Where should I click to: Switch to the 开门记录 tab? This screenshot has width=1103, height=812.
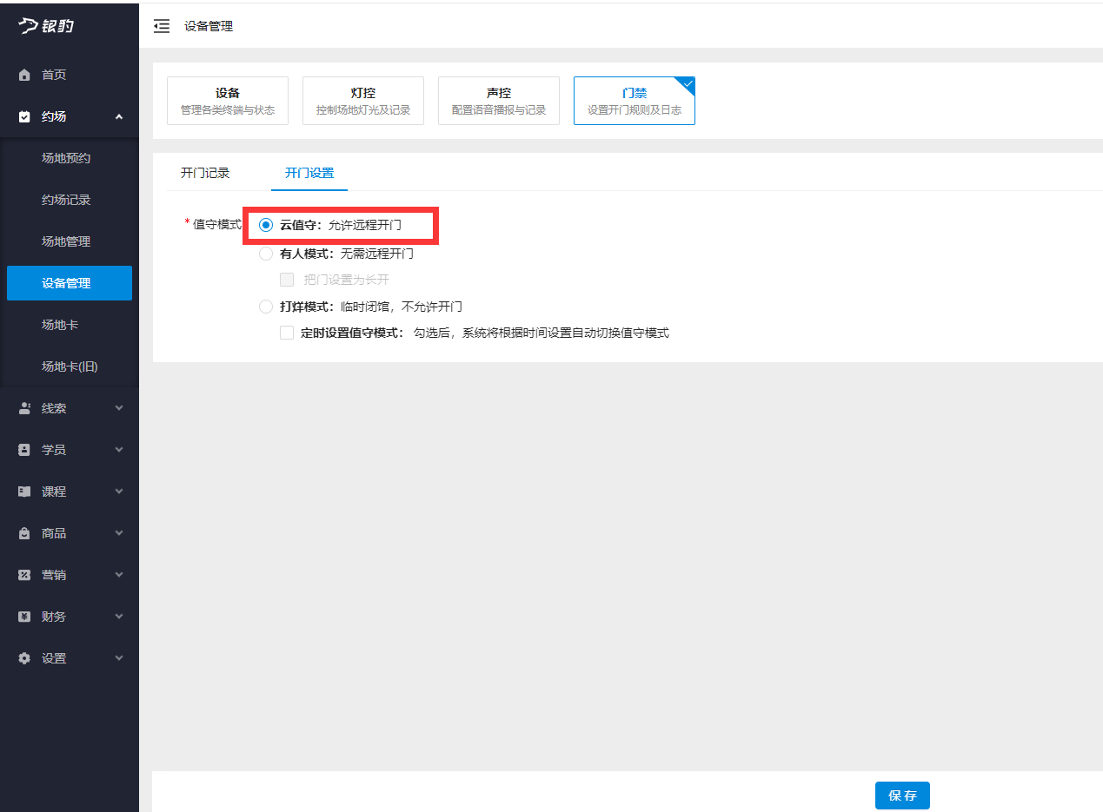[206, 172]
